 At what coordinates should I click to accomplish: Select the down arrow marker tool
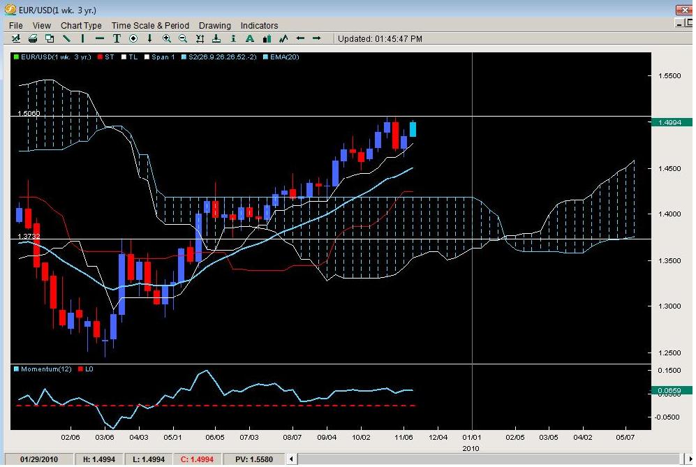(x=149, y=38)
